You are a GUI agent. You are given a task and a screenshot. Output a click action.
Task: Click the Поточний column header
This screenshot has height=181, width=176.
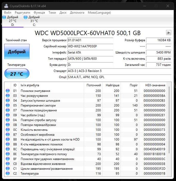click(94, 85)
